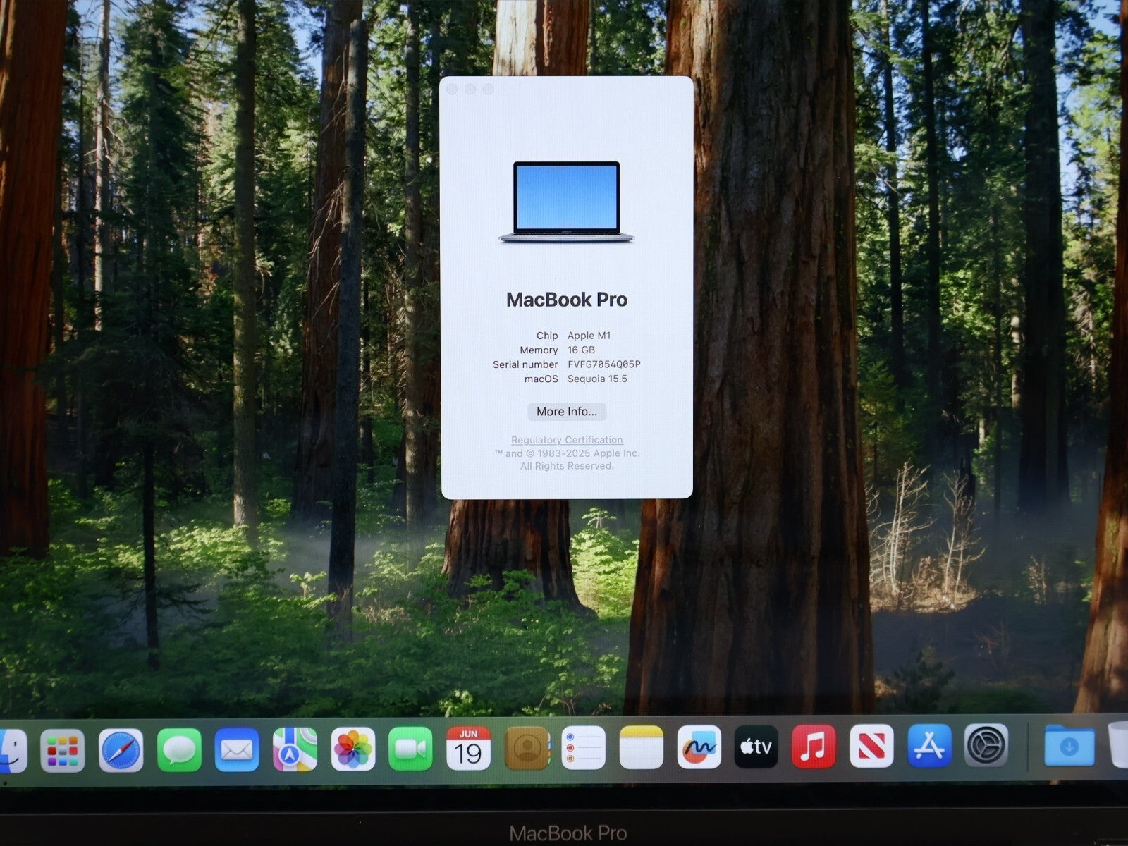1128x846 pixels.
Task: Open Calendar showing June 19
Action: pyautogui.click(x=468, y=748)
